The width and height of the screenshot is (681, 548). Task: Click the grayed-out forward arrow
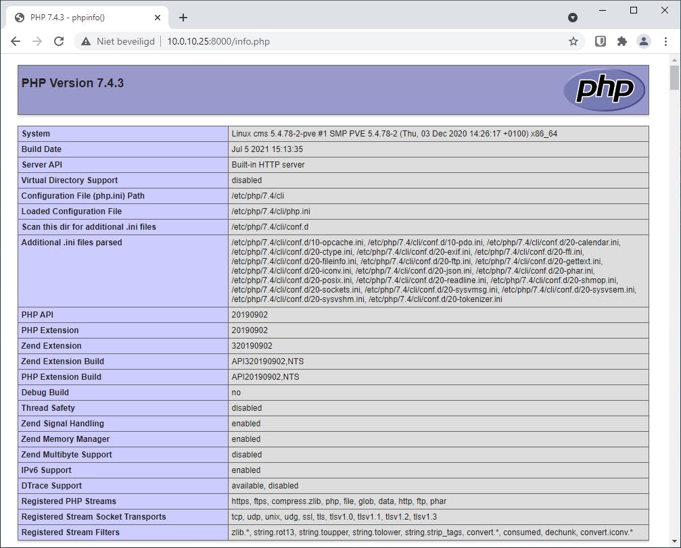37,41
